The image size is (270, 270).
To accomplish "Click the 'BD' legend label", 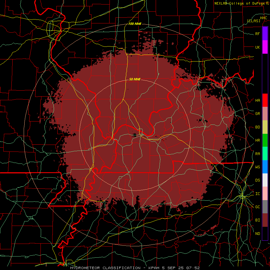I will coord(257,127).
